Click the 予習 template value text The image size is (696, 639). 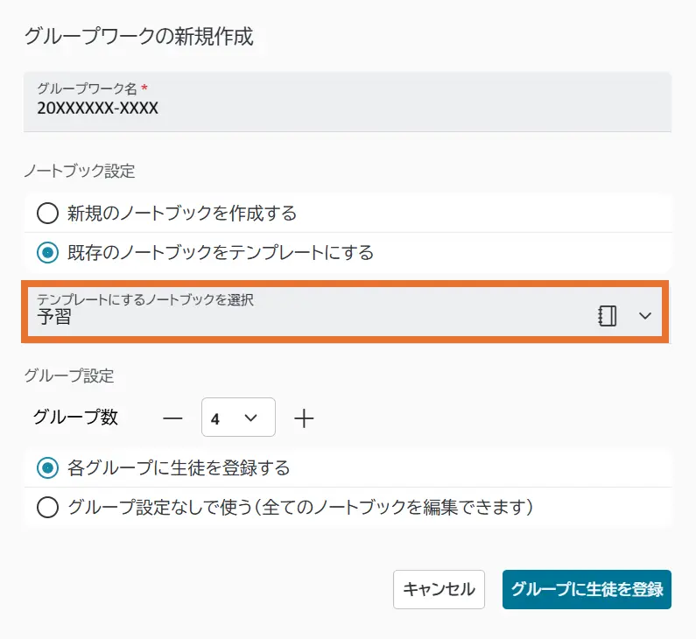click(x=54, y=317)
